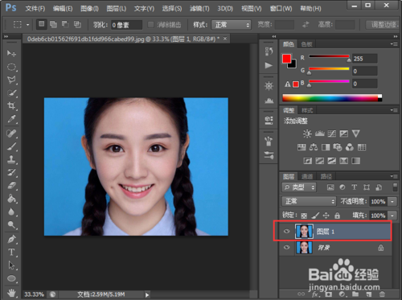The width and height of the screenshot is (402, 300).
Task: Enable Intersect with selection mode
Action: tap(77, 25)
